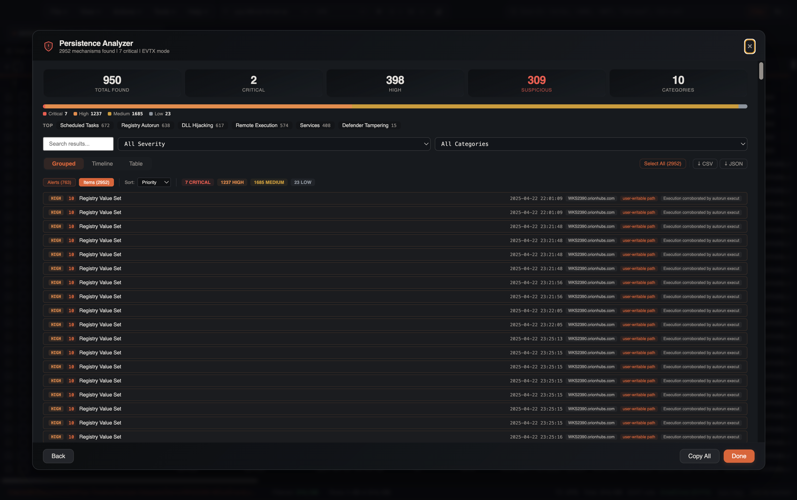Viewport: 797px width, 500px height.
Task: Click the 2 CRITICAL stat card
Action: click(x=253, y=83)
